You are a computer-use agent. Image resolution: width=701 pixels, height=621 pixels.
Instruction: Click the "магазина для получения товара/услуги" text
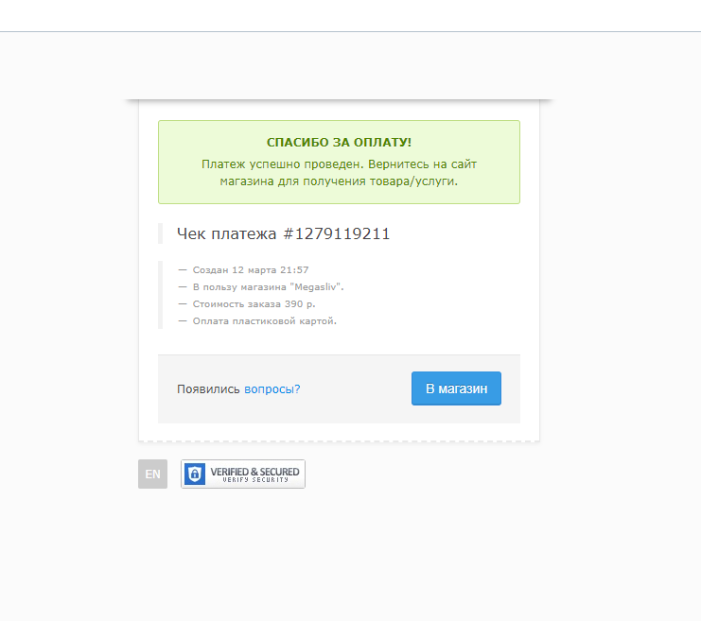[x=339, y=181]
